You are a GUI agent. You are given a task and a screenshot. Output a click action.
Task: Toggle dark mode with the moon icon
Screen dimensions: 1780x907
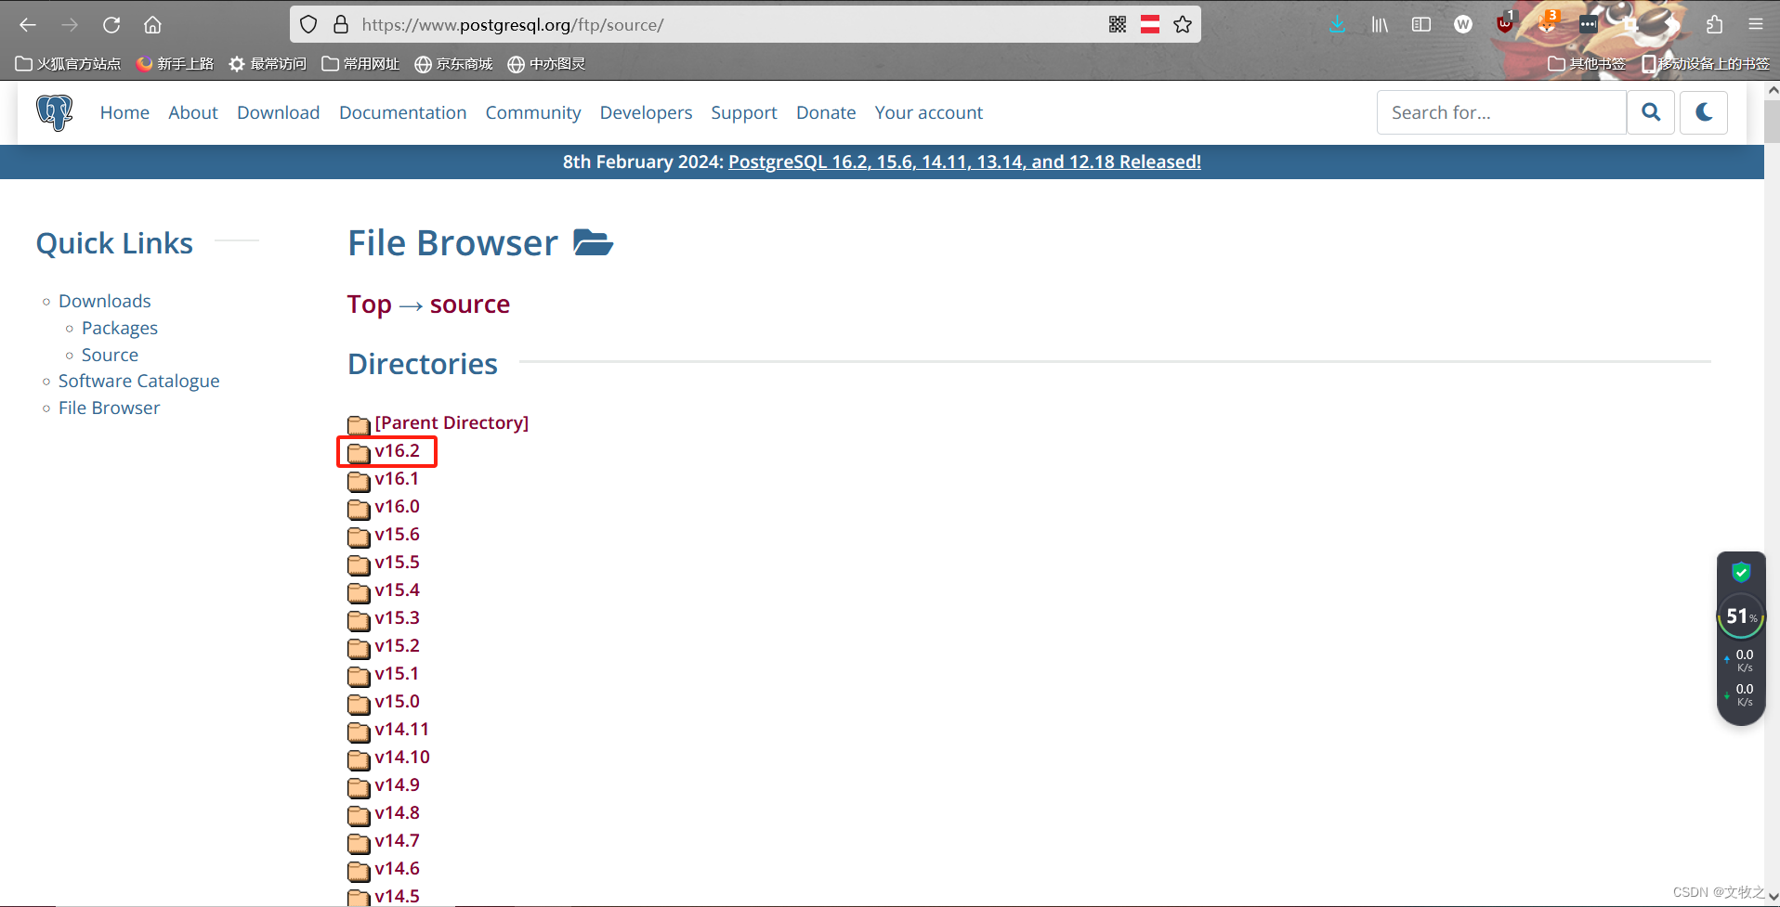tap(1704, 112)
